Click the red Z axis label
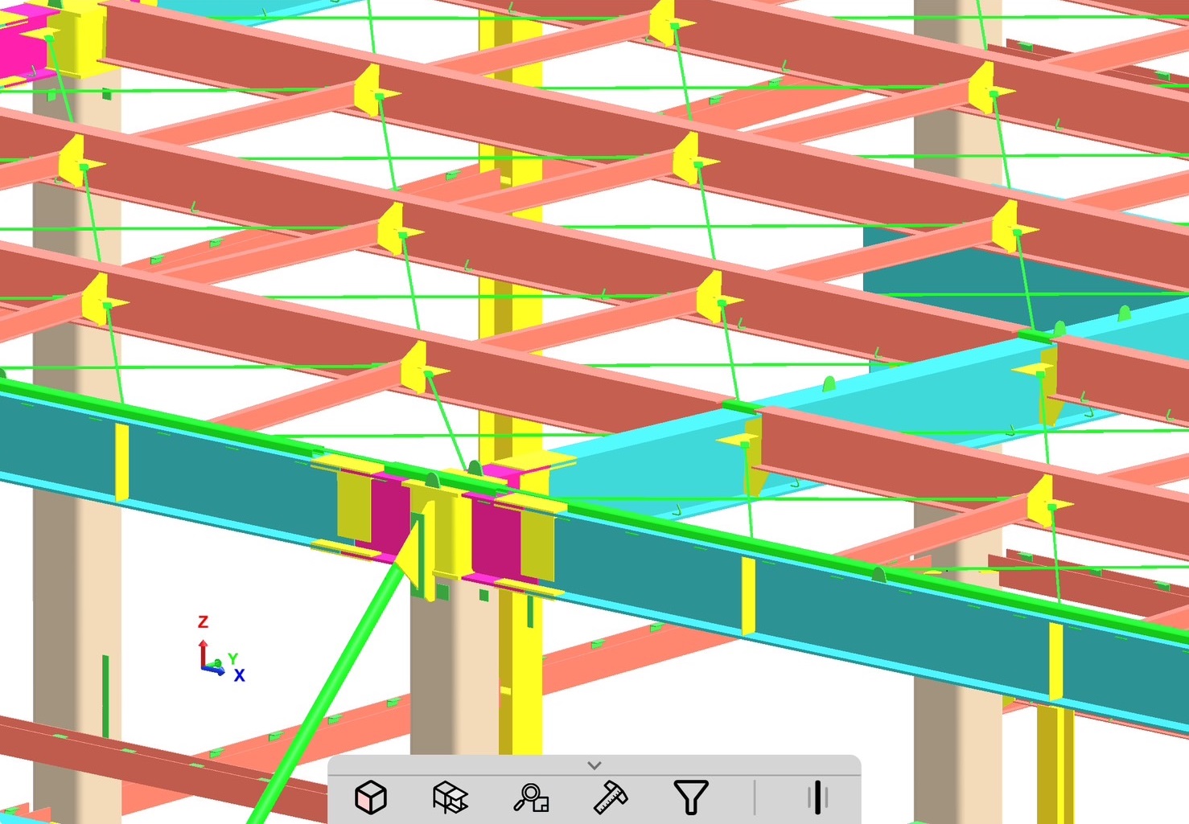This screenshot has height=824, width=1189. 203,621
